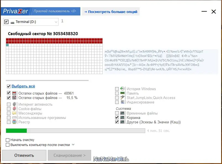Click the icon for Start,JumpLists,Quick Access

(x=122, y=97)
